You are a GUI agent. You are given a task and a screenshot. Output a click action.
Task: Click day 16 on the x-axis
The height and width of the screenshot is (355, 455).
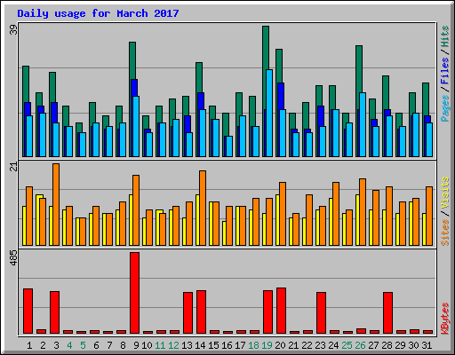227,345
